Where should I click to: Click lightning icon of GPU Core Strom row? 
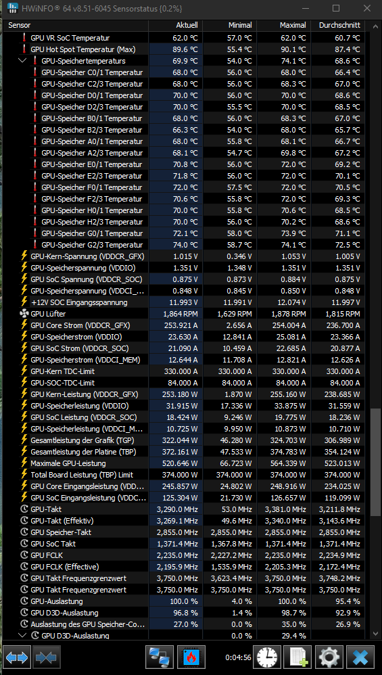tap(24, 325)
